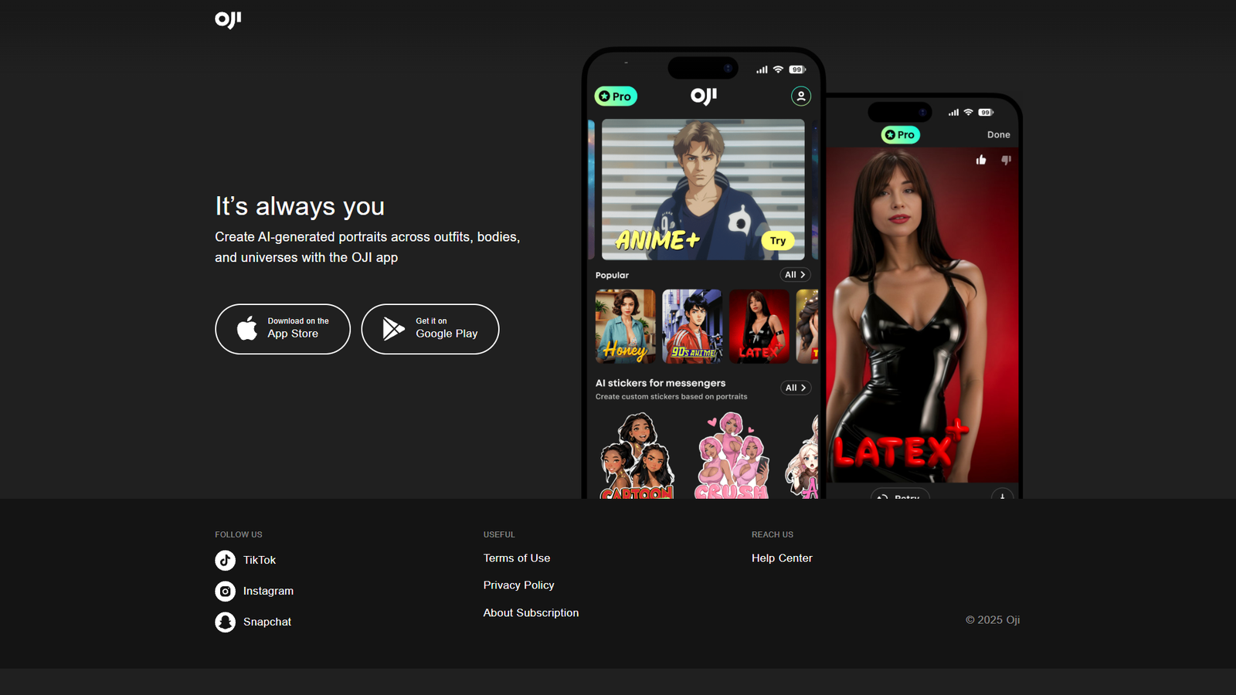Click the Wi-Fi icon on the front phone
Screen dimensions: 1236x695
tap(778, 69)
